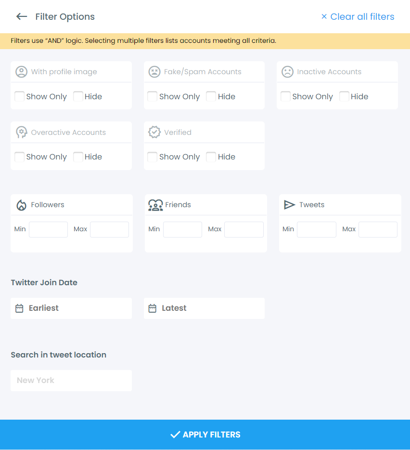This screenshot has height=450, width=410.
Task: Click the profile image icon
Action: coord(21,71)
